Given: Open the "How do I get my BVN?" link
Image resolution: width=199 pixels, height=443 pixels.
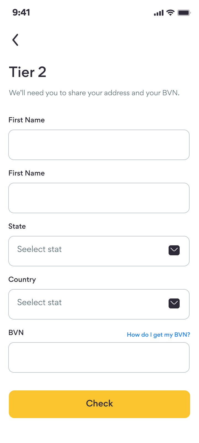Looking at the screenshot, I should tap(158, 335).
